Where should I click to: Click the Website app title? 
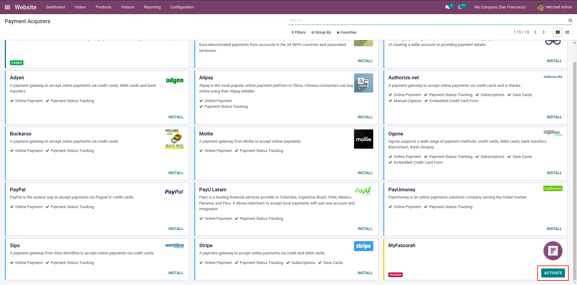click(x=26, y=7)
